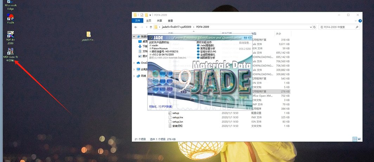Click the BMP 文件 79 KB row
This screenshot has height=162, width=374.
coord(271,104)
